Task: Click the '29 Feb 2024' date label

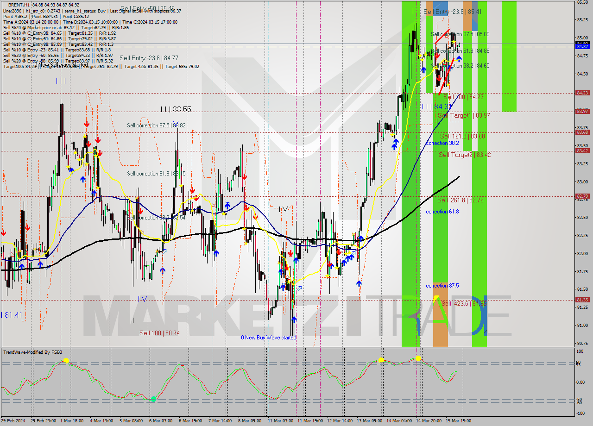Action: (13, 420)
